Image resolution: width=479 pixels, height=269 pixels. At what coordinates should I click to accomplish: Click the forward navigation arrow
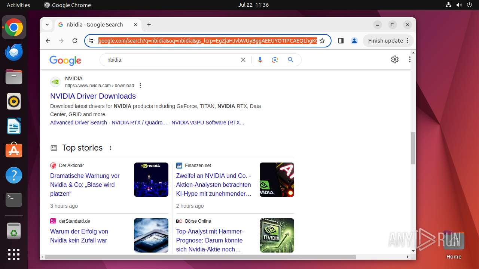[61, 41]
